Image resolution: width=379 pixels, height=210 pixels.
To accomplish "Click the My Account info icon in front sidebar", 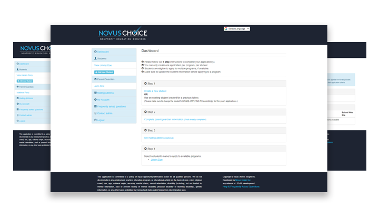I will (95, 99).
